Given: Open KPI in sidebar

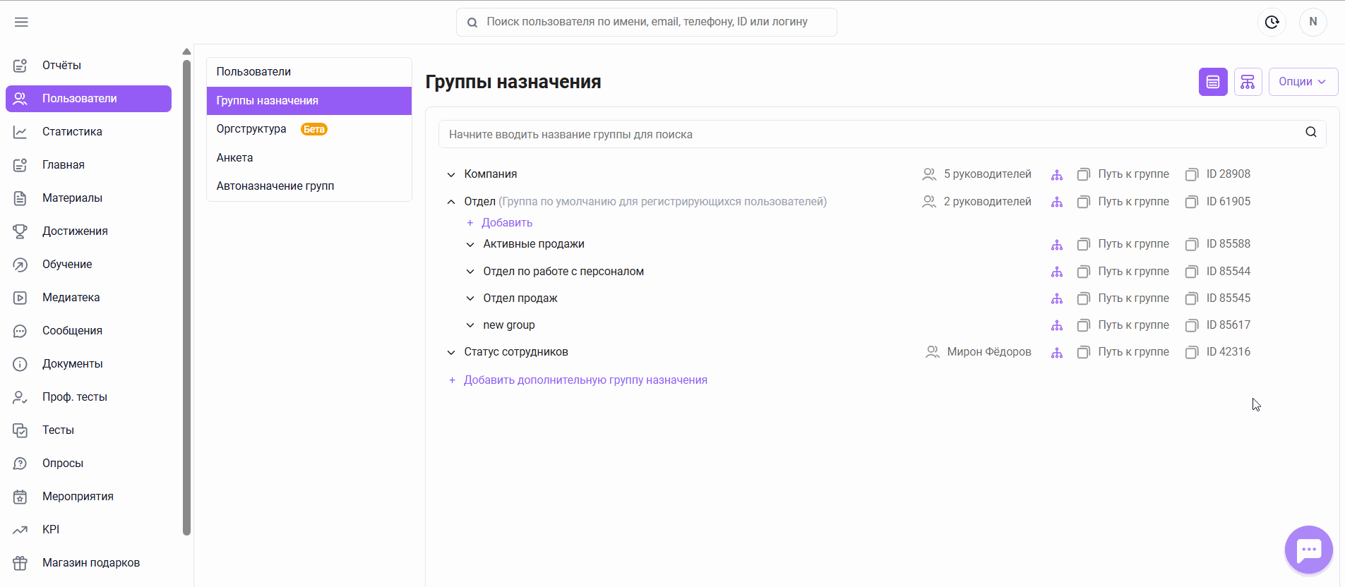Looking at the screenshot, I should [88, 530].
